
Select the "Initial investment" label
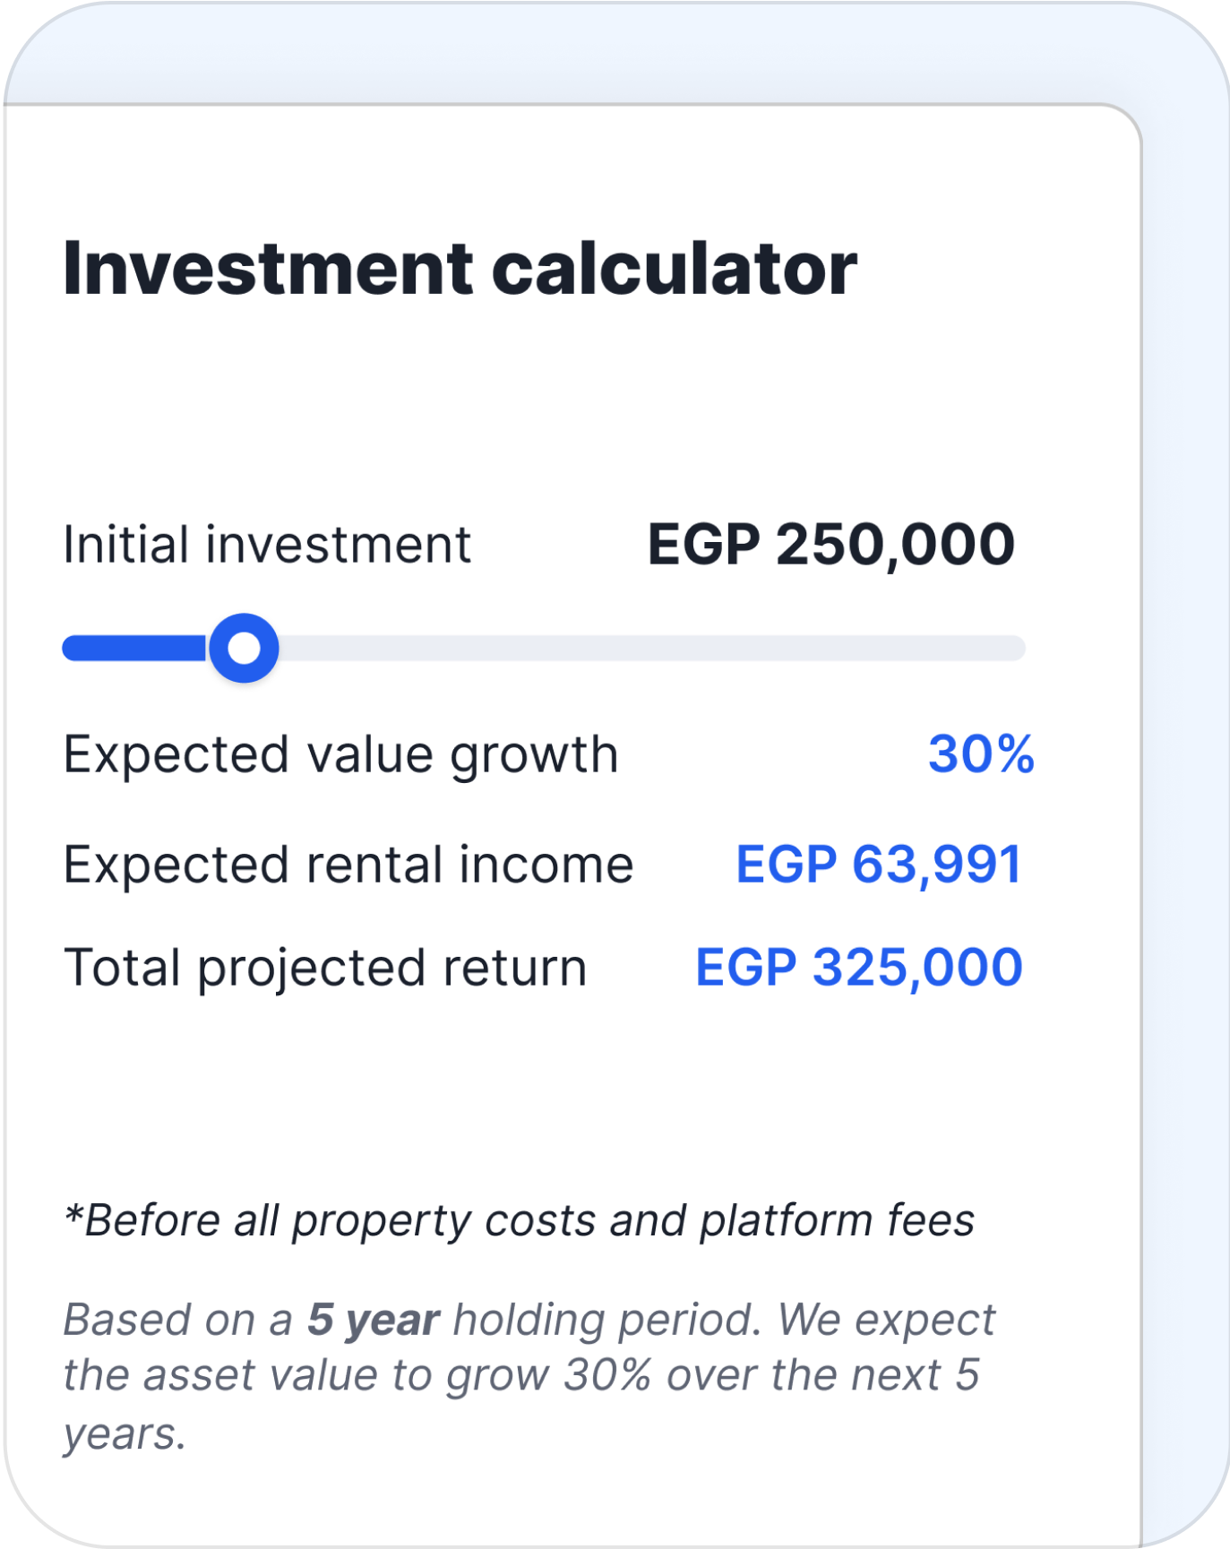point(267,545)
